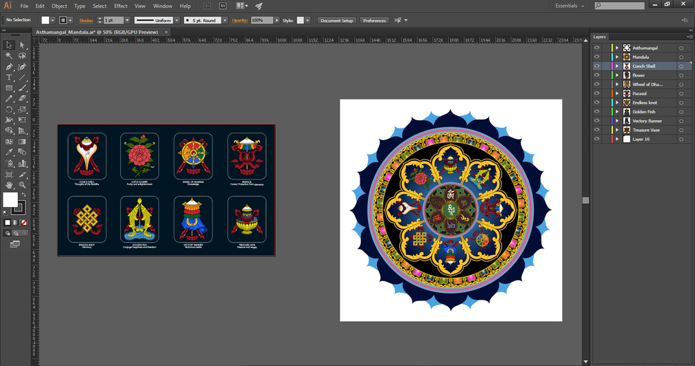Open the Type menu
This screenshot has height=366, width=695.
pos(80,6)
